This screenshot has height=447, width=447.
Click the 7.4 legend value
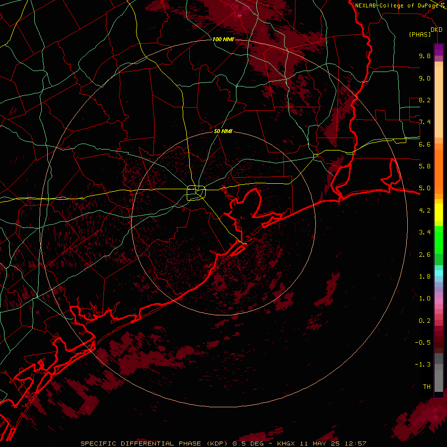tap(425, 122)
